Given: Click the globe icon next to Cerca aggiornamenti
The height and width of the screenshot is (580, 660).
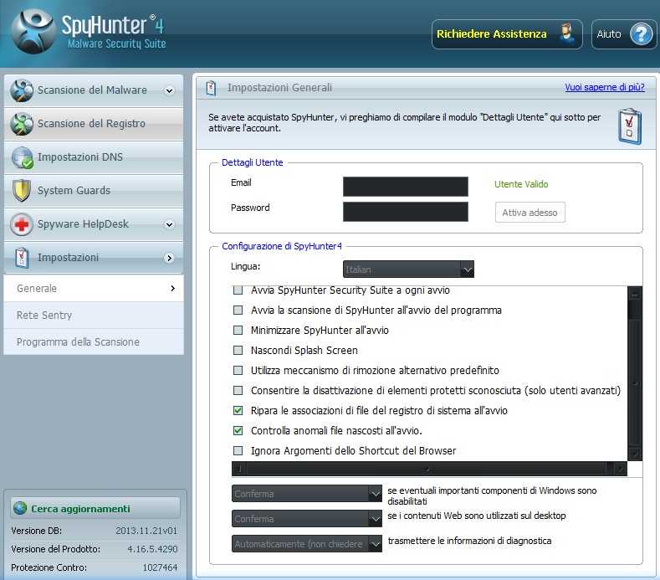Looking at the screenshot, I should click(x=20, y=508).
